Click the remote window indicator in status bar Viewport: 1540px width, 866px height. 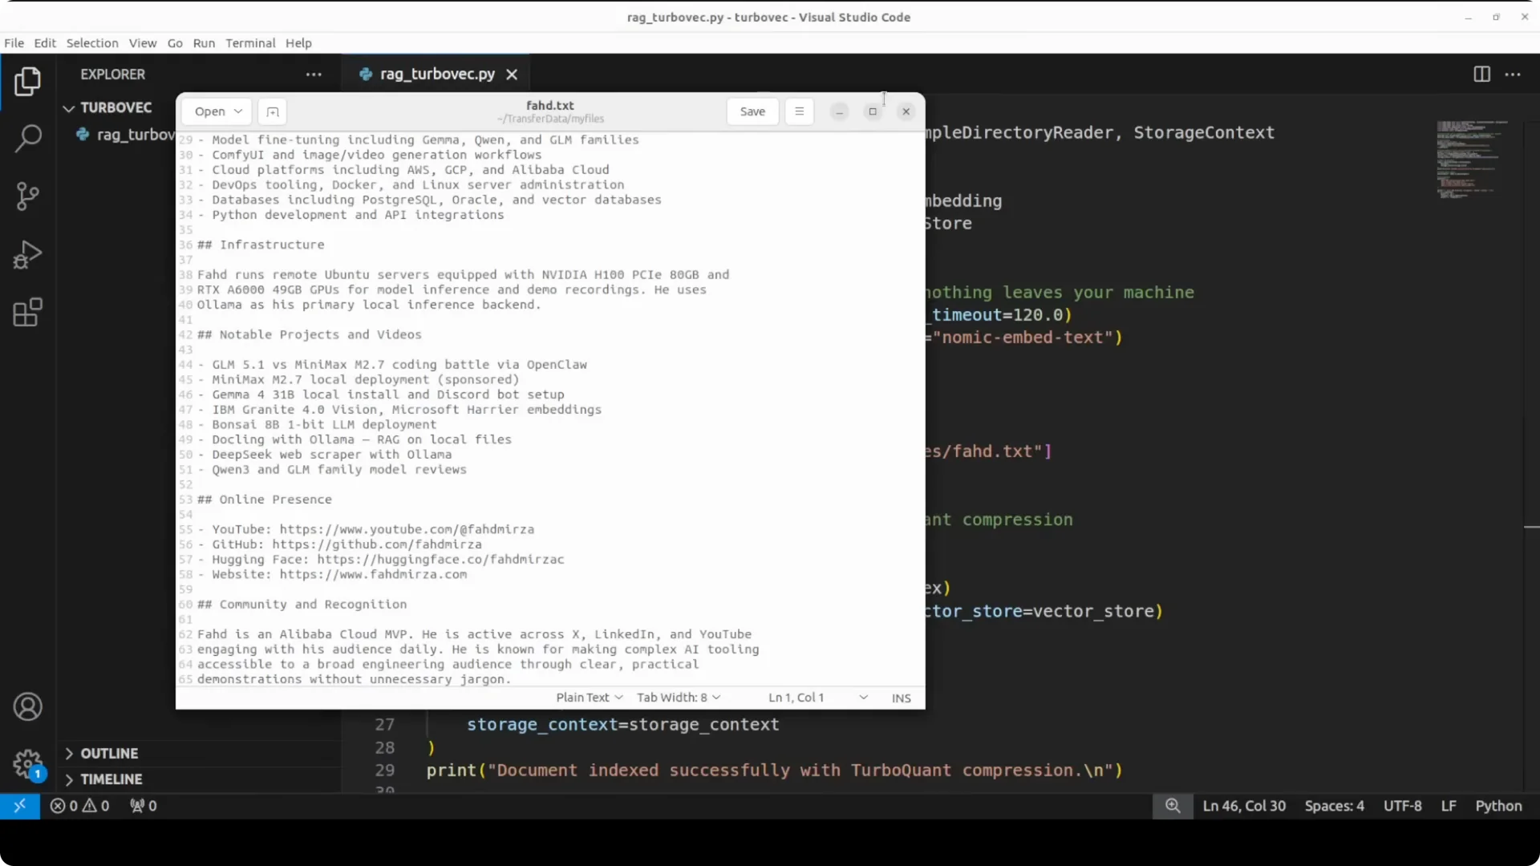(19, 806)
